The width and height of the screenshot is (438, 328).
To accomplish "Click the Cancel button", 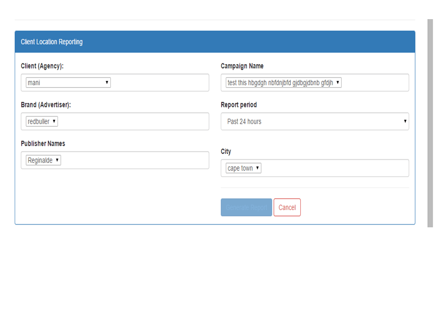I will (287, 207).
